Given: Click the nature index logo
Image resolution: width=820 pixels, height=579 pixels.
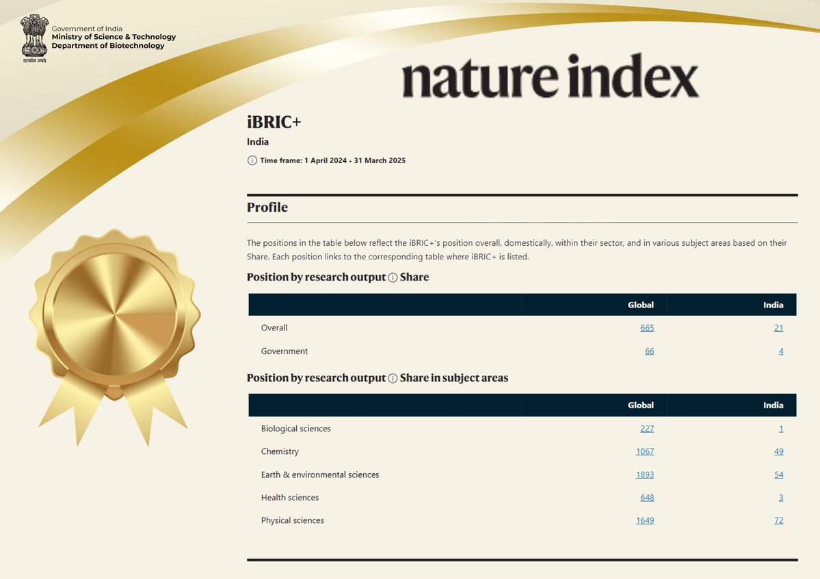Looking at the screenshot, I should click(x=550, y=76).
